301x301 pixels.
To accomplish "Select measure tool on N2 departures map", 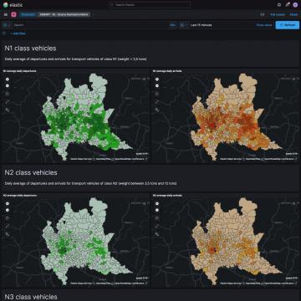I will (8, 226).
